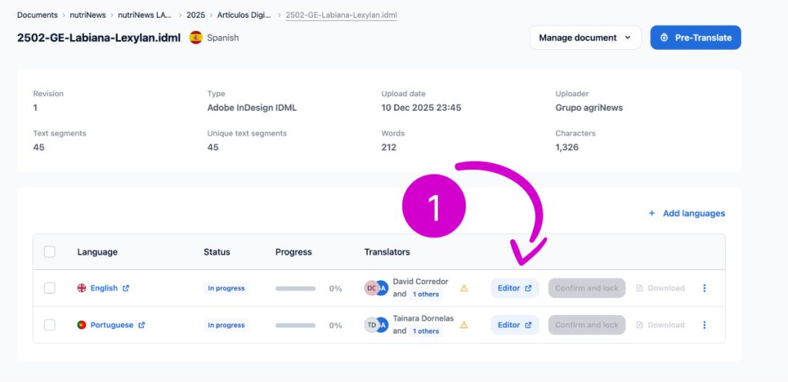This screenshot has width=788, height=382.
Task: Toggle the select-all languages checkbox
Action: pos(50,252)
